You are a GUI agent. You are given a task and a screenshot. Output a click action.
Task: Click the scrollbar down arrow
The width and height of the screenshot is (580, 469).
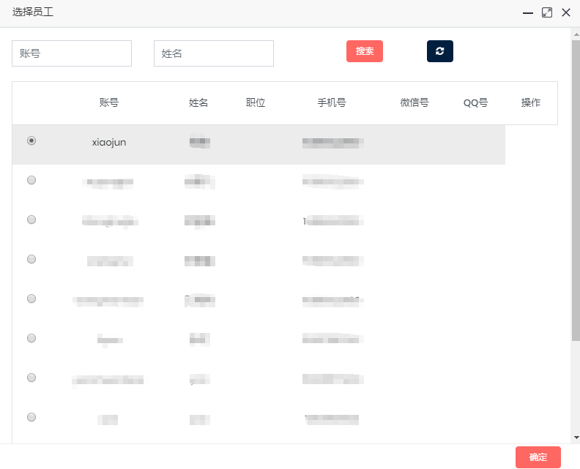[576, 437]
